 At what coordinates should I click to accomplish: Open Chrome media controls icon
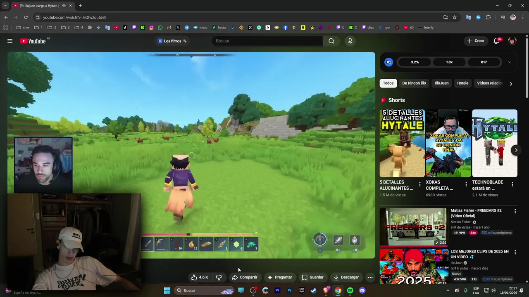503,17
